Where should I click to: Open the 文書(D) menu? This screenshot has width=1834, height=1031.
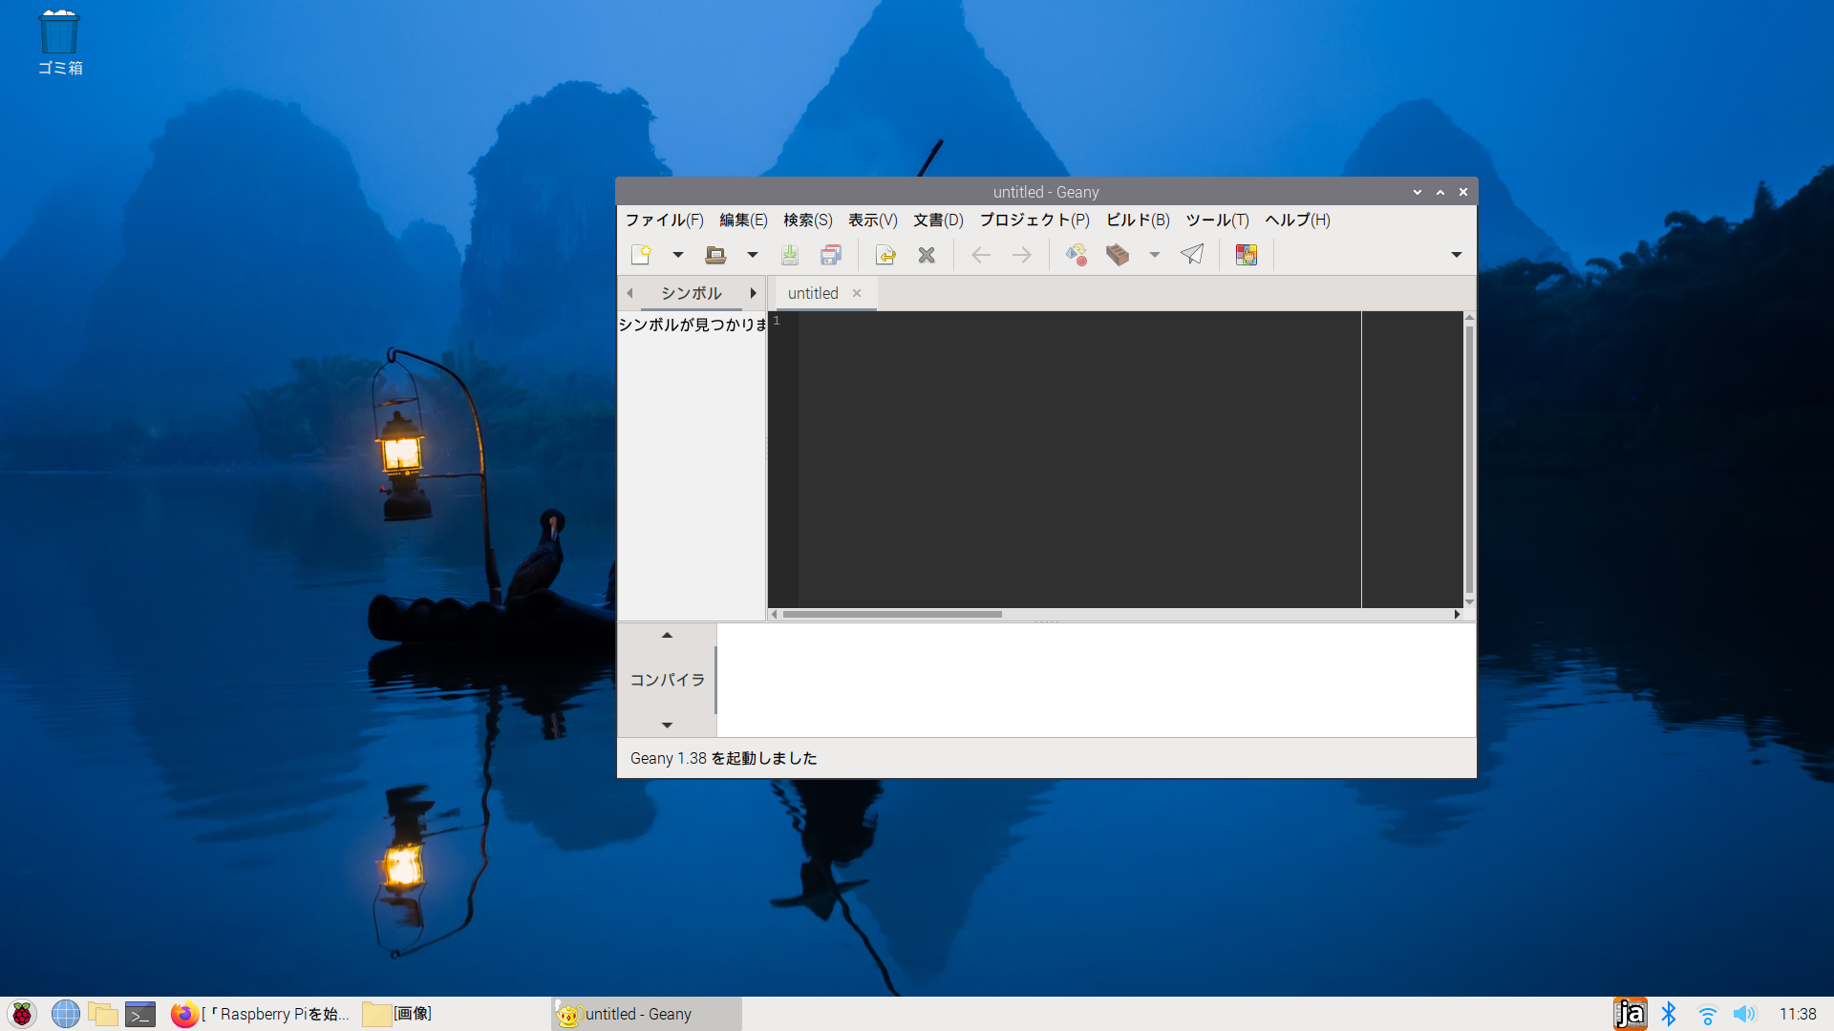(938, 221)
